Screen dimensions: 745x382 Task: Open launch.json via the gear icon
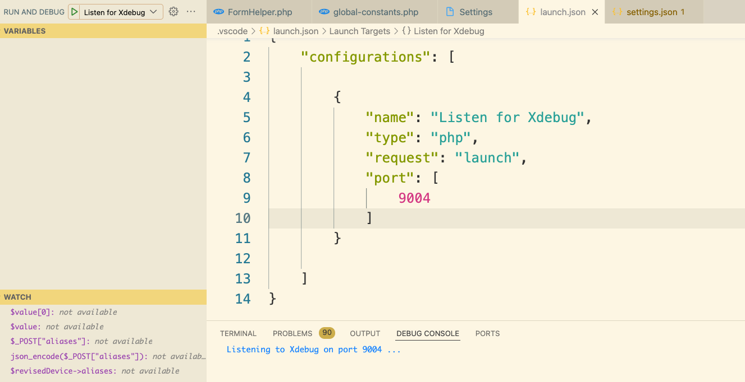click(173, 12)
